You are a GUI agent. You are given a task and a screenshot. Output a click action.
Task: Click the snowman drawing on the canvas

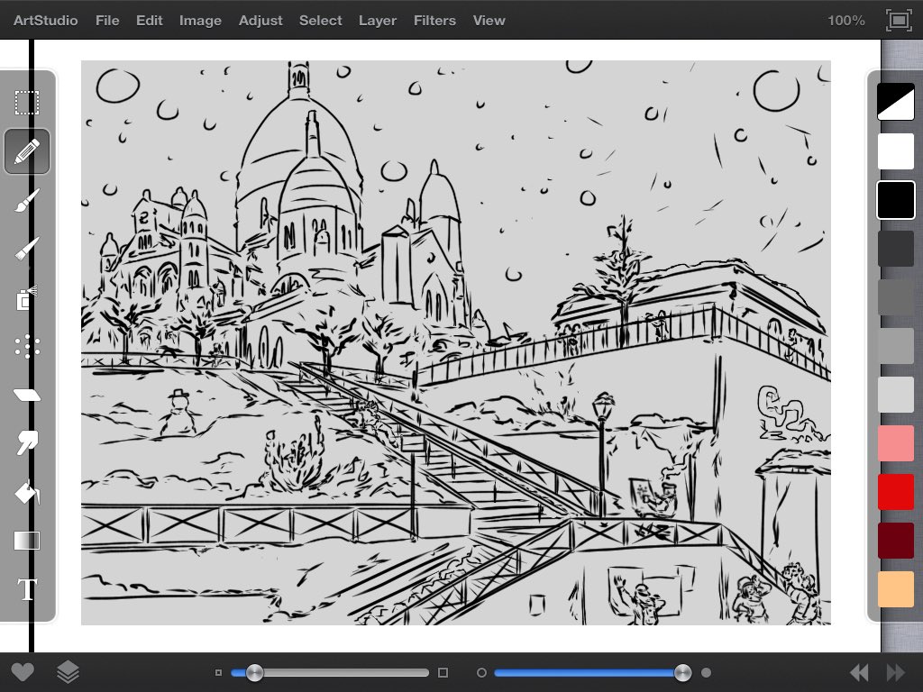(178, 413)
